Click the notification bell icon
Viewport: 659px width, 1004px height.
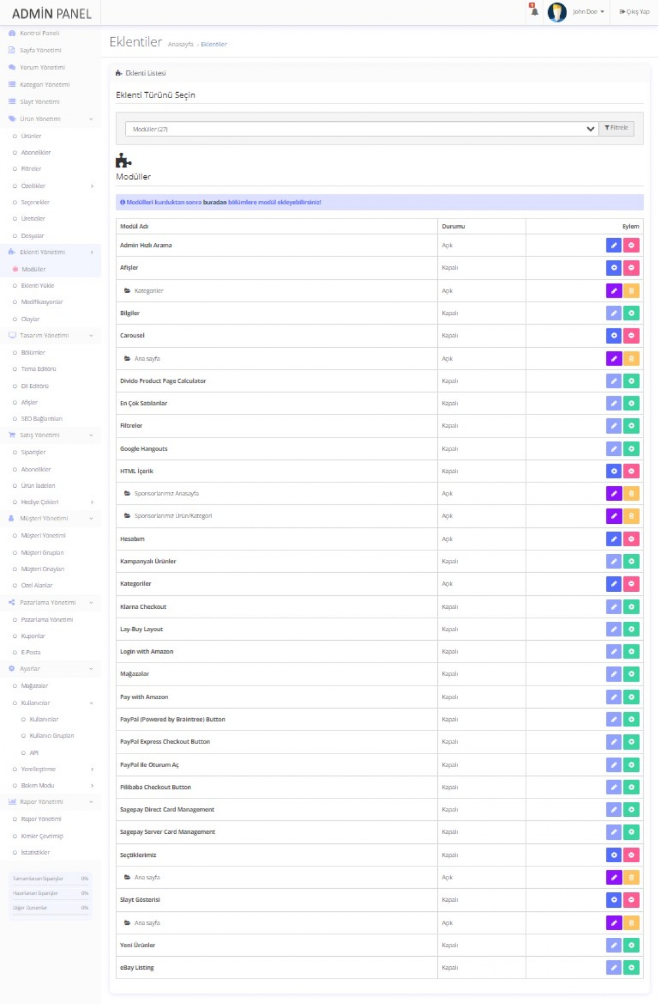point(534,11)
